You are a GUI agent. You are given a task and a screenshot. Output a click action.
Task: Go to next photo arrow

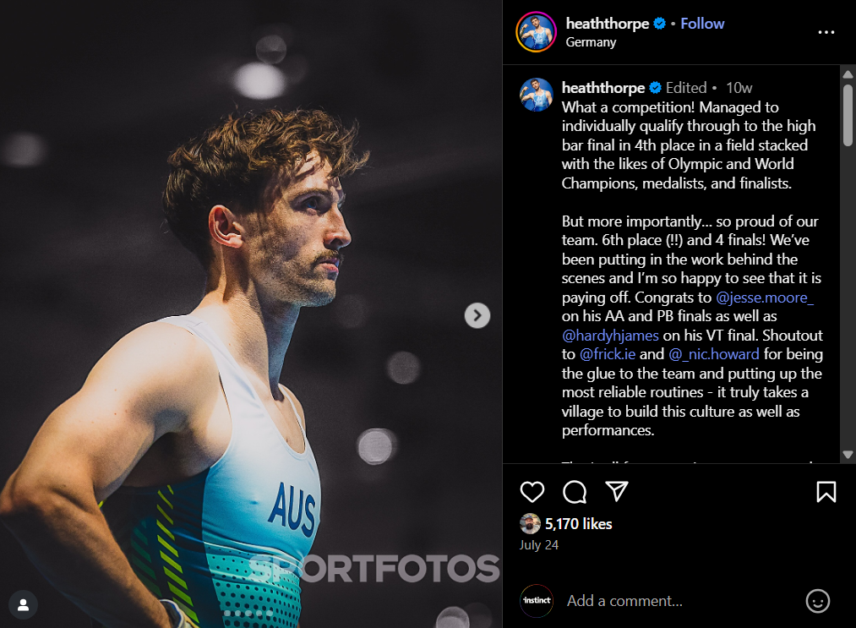point(477,315)
